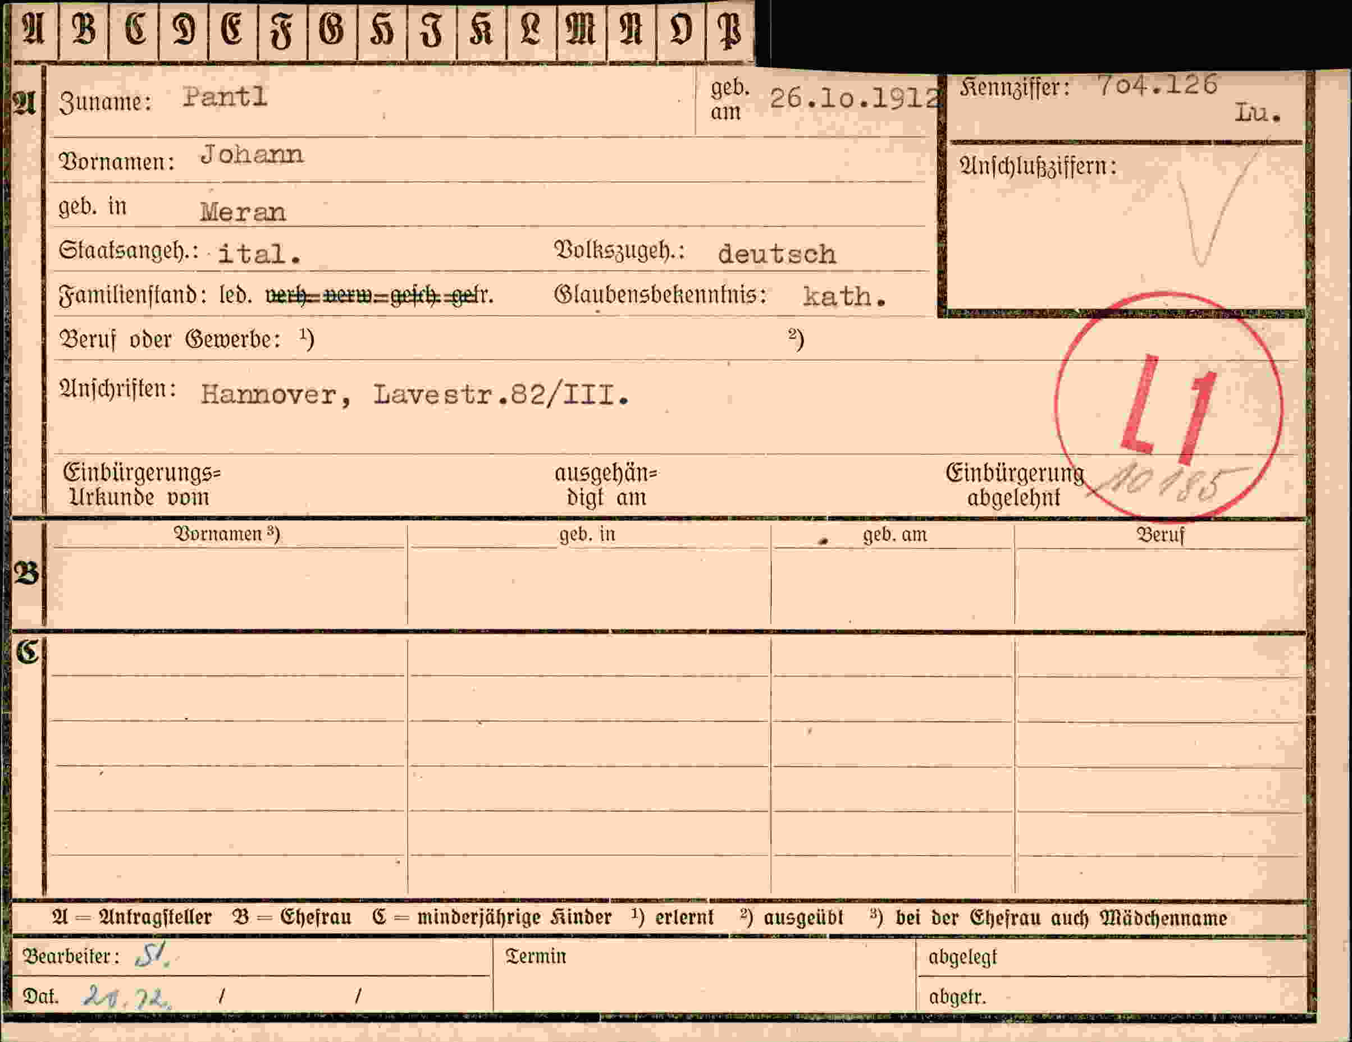Click the blue handwritten date after Dat.
The image size is (1352, 1042).
pyautogui.click(x=127, y=997)
